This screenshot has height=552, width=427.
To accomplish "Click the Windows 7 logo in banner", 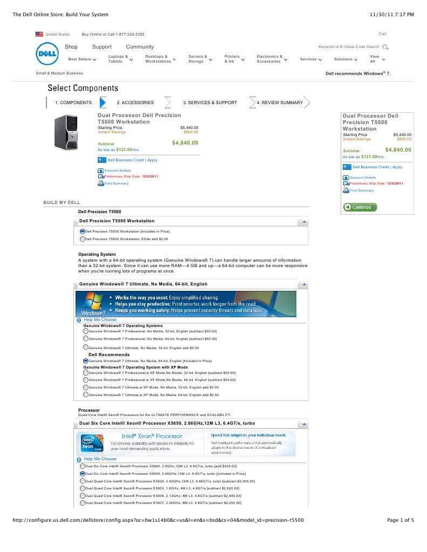I will coord(93,304).
